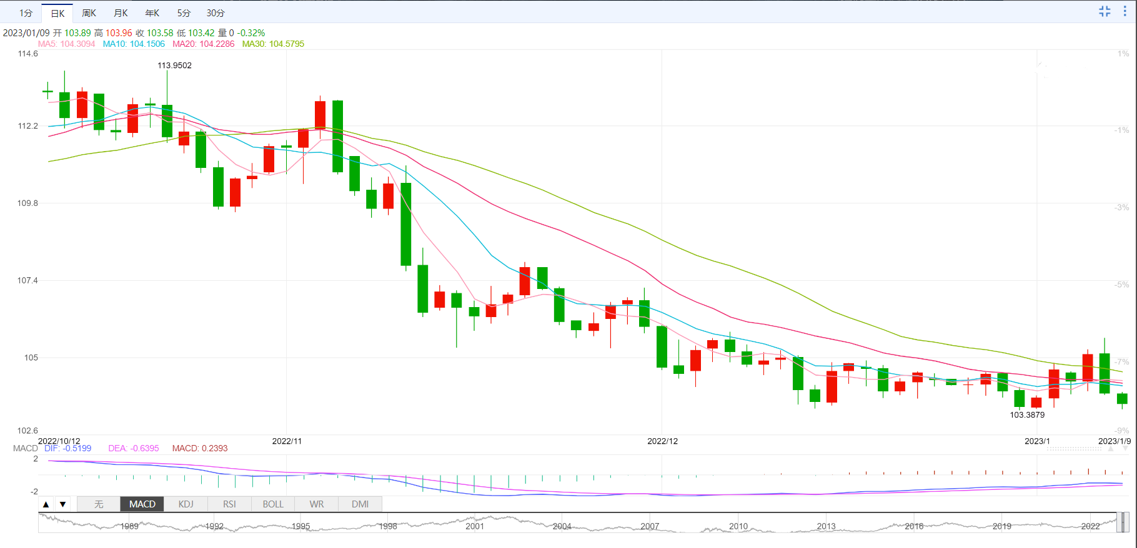The image size is (1137, 548).
Task: Click the gray up triangle under 2023/1/9
Action: [x=1111, y=448]
